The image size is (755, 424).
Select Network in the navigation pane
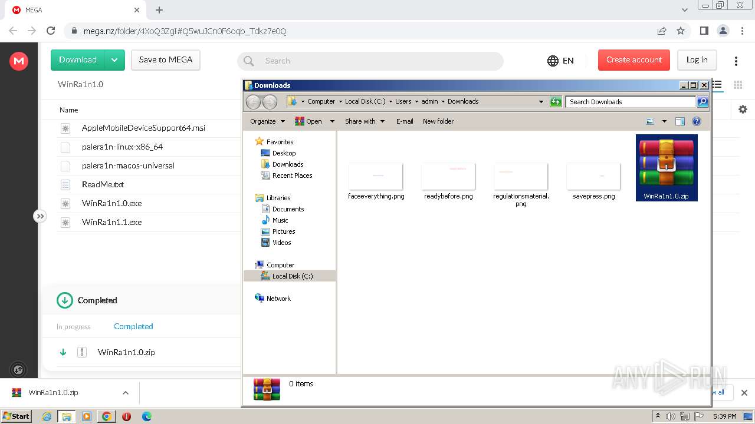[x=273, y=299]
